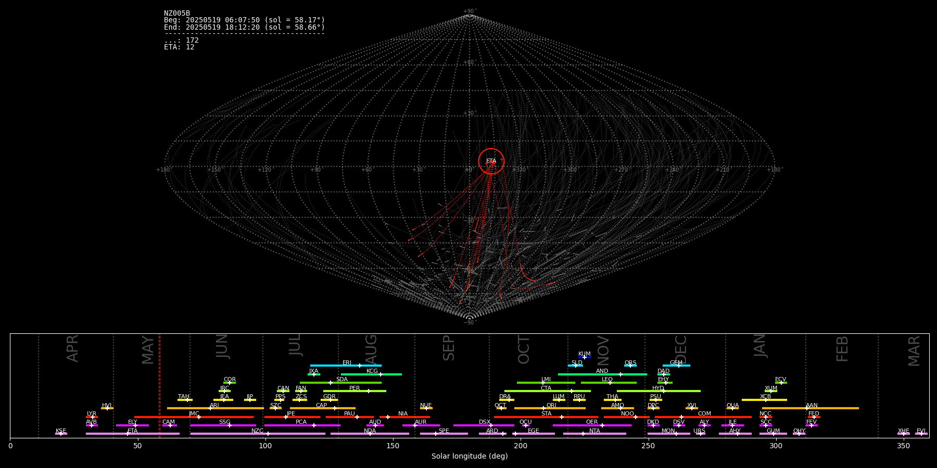Click the Beg: 20250519 06:07:50 line
The width and height of the screenshot is (937, 468).
click(244, 20)
